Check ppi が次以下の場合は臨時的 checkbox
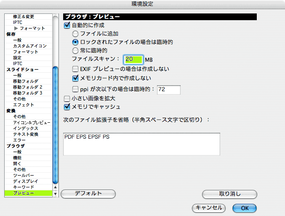This screenshot has height=216, width=285. click(75, 89)
